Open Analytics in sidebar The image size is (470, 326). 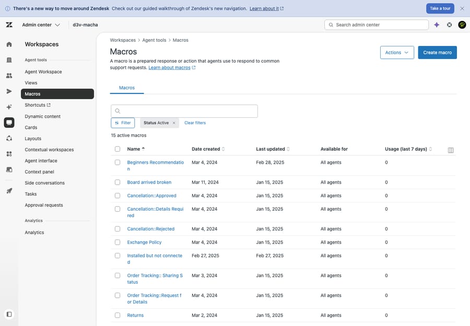[34, 233]
